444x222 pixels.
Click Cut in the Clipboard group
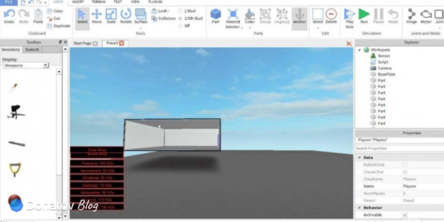coord(54,19)
